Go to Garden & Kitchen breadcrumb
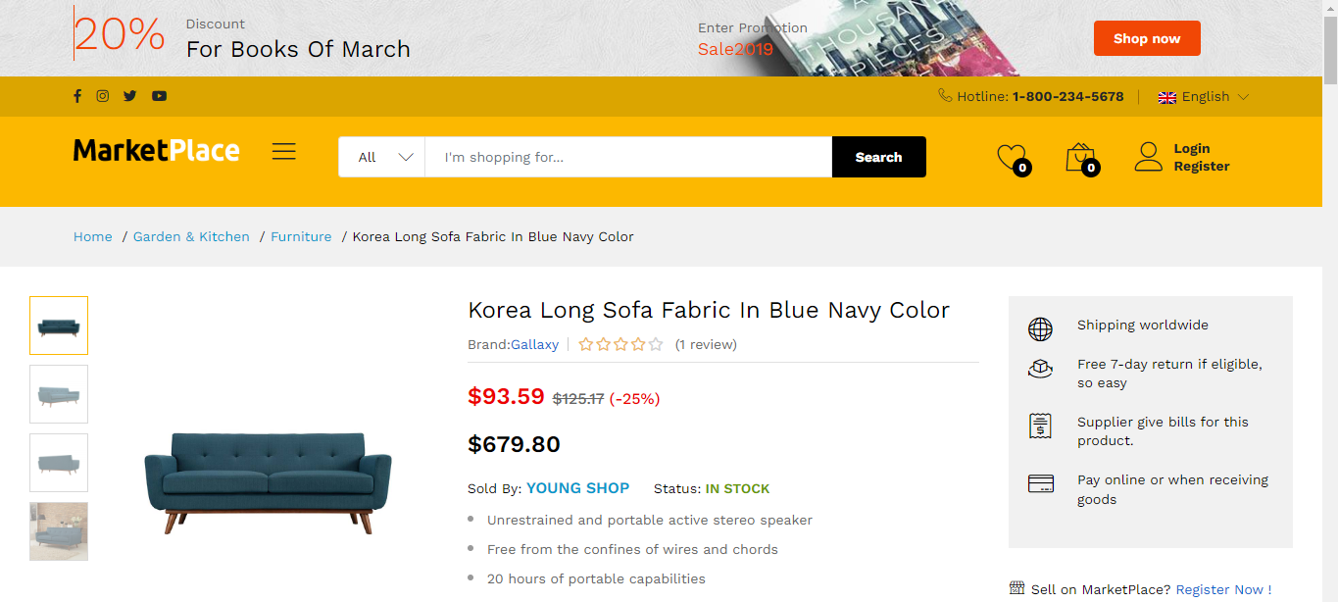Viewport: 1338px width, 602px height. (191, 236)
